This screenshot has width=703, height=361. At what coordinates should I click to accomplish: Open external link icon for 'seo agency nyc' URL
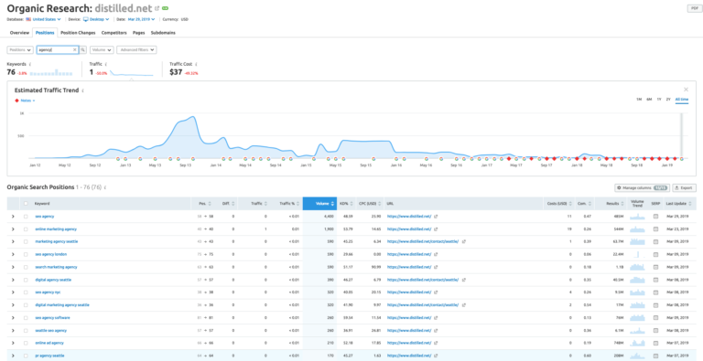(x=436, y=292)
